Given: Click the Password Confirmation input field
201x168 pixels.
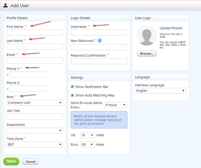Looking at the screenshot, I should [x=99, y=61].
